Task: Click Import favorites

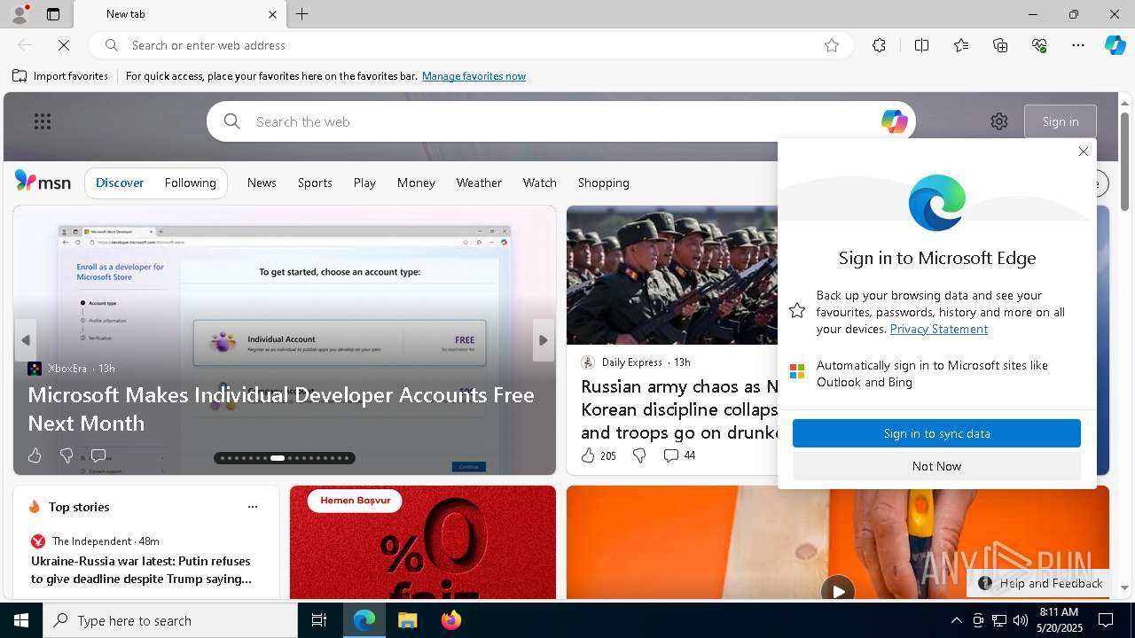Action: tap(60, 76)
